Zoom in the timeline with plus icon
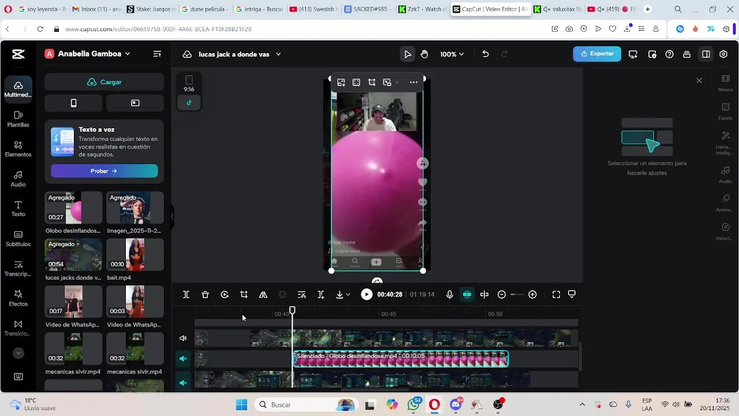739x416 pixels. point(532,295)
